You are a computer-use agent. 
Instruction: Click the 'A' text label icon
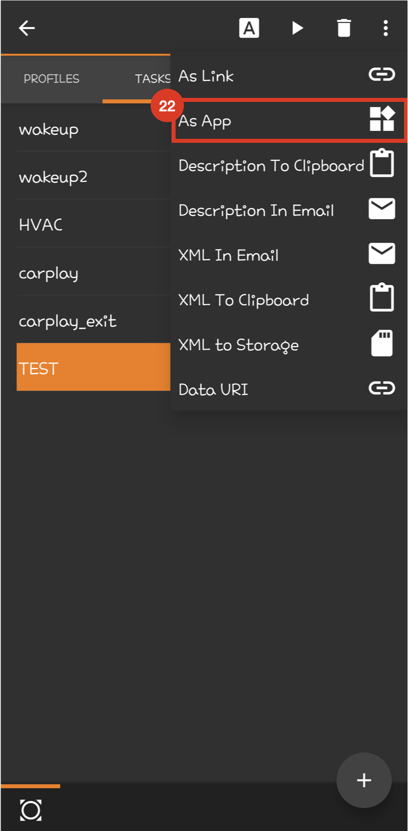[249, 28]
